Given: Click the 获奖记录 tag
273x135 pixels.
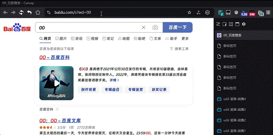Looking at the screenshot, I should (159, 90).
